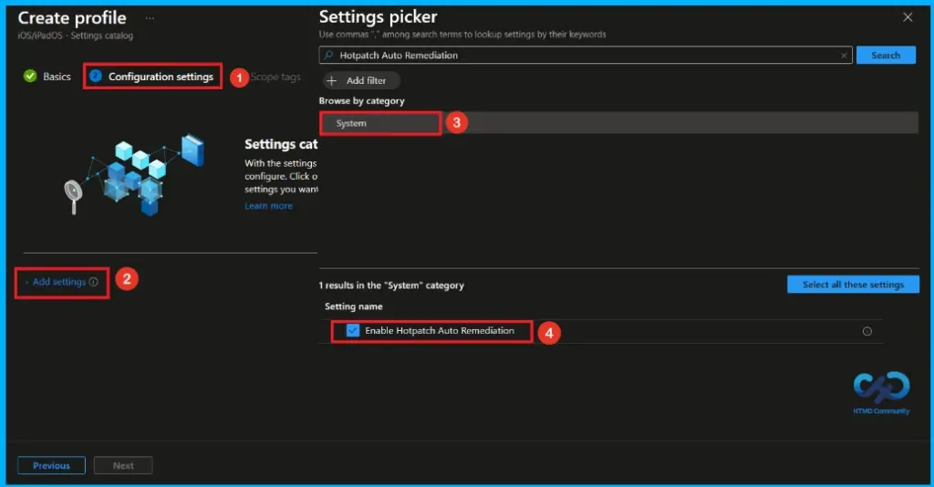Click the results in System category text
The width and height of the screenshot is (934, 487).
click(391, 285)
